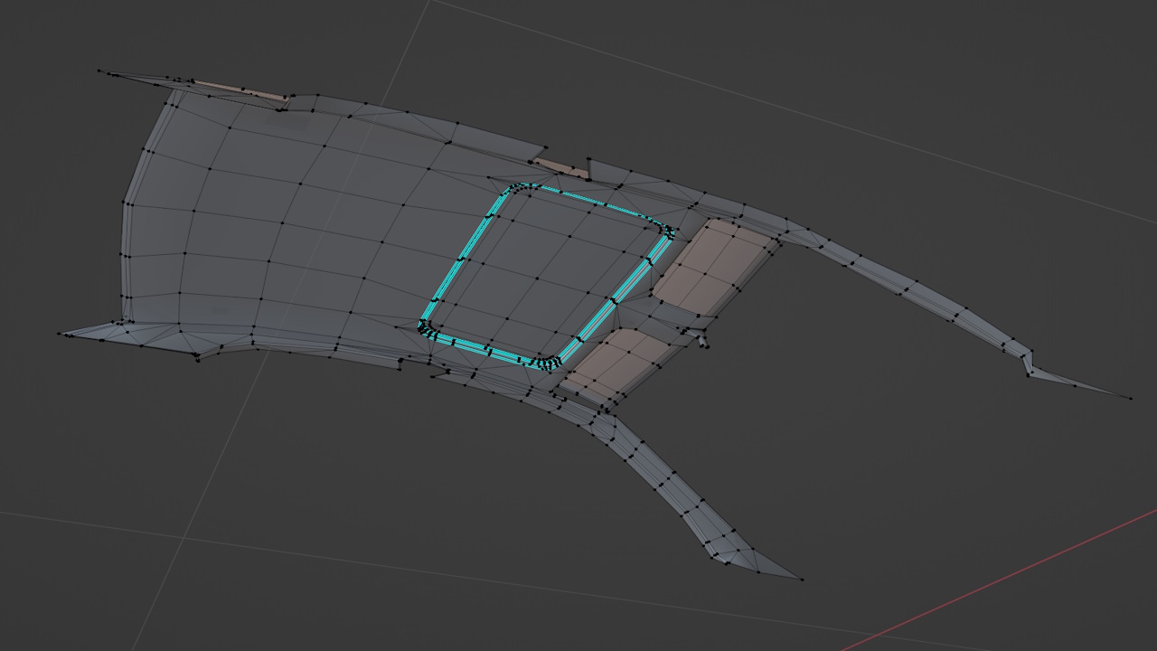1157x651 pixels.
Task: Click the large tan face patch beside the cyan loop
Action: [x=714, y=266]
